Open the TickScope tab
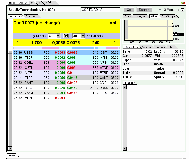 point(168,16)
